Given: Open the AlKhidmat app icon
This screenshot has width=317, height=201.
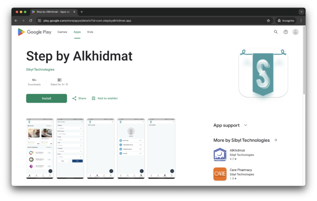Looking at the screenshot, I should [220, 154].
